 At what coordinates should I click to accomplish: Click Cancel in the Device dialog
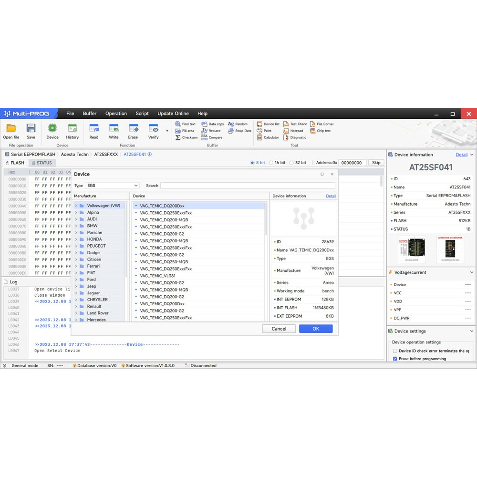(279, 329)
